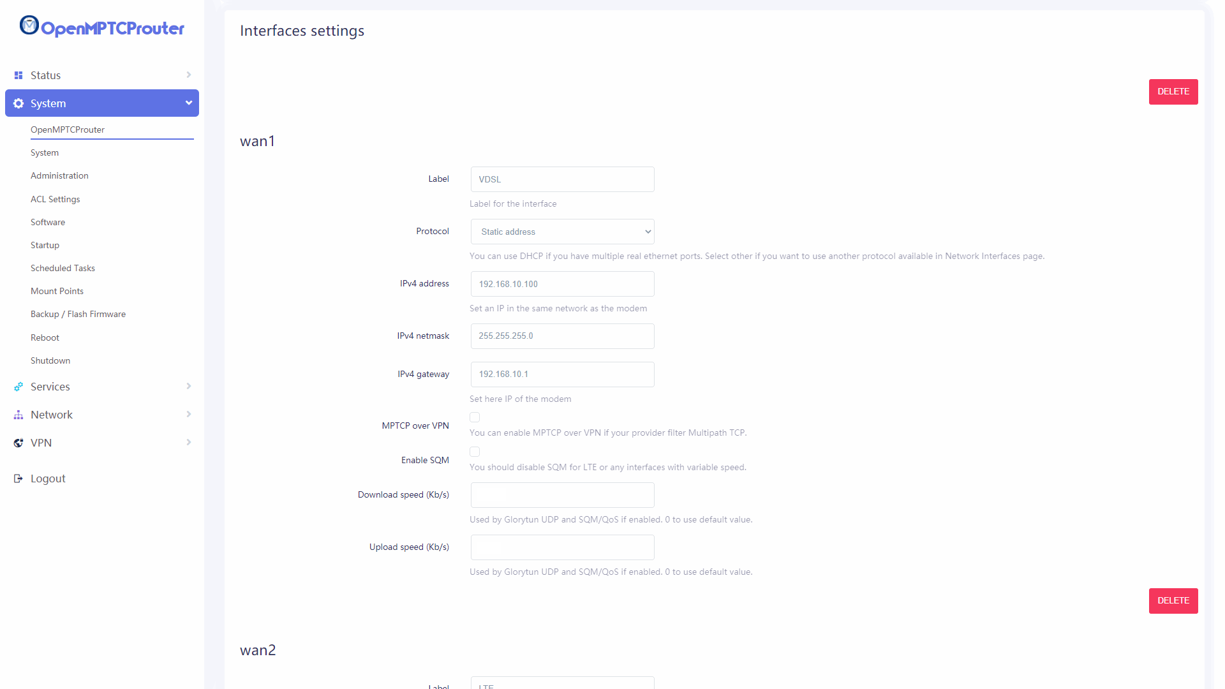Click the Logout door icon
The width and height of the screenshot is (1225, 689).
pos(19,478)
